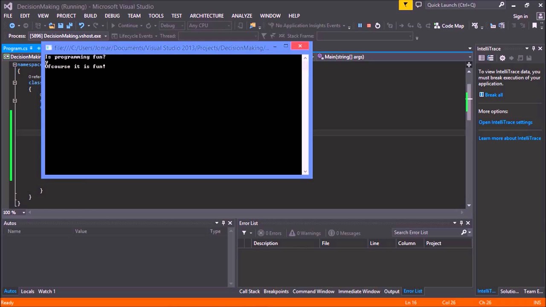The height and width of the screenshot is (307, 546).
Task: Pin the Error List panel
Action: pos(461,223)
